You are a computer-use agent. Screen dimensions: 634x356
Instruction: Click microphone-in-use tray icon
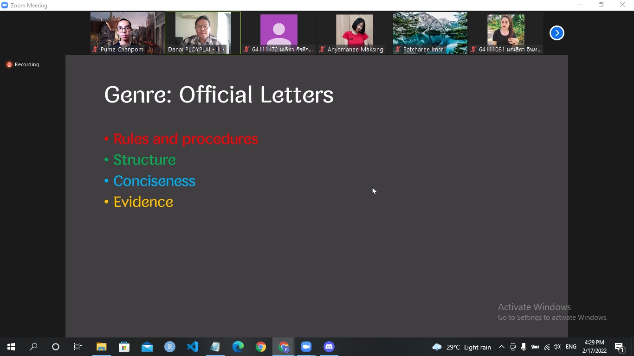[x=524, y=347]
